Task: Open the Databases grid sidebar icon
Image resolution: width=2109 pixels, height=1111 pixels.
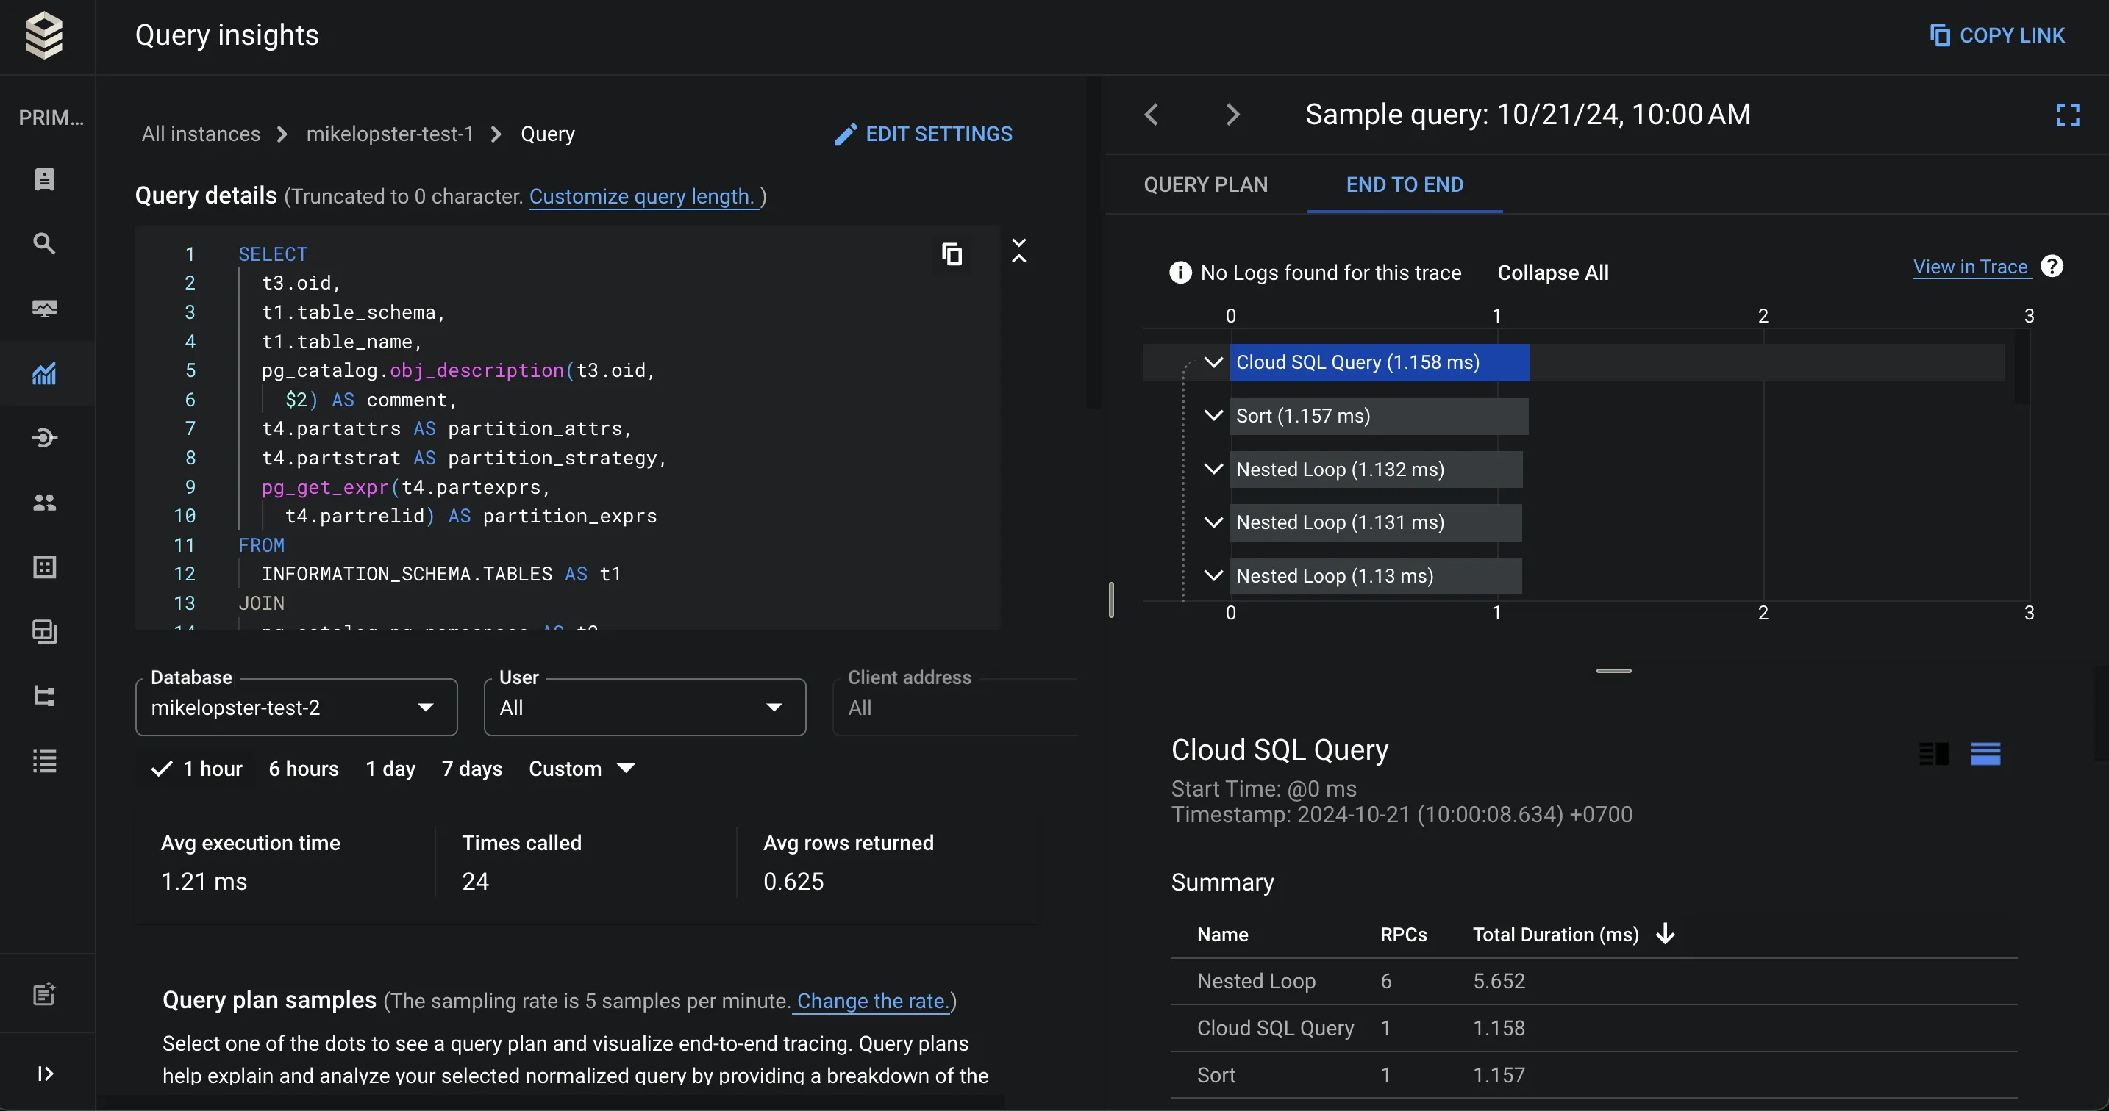Action: 44,567
